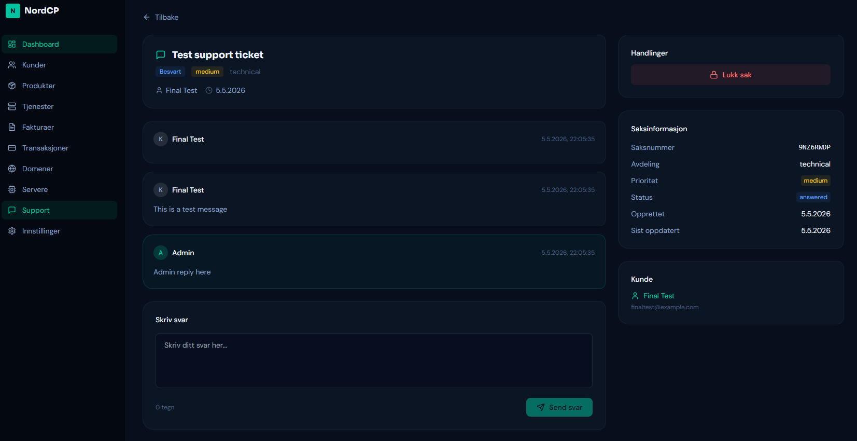
Task: Click the medium badge in Prioritet row
Action: 816,181
